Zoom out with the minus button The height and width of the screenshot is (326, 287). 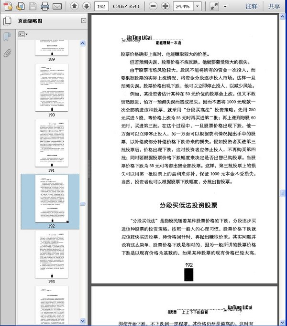coord(153,6)
